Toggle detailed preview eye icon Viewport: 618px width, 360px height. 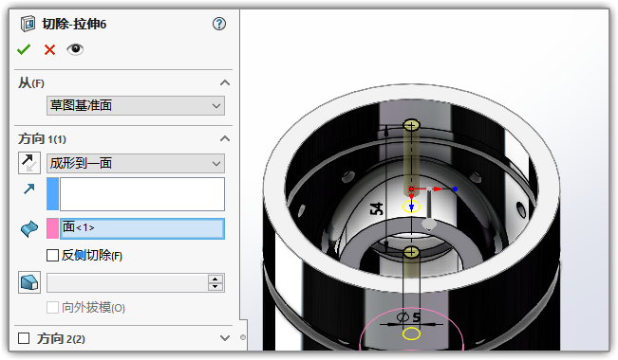pyautogui.click(x=75, y=49)
